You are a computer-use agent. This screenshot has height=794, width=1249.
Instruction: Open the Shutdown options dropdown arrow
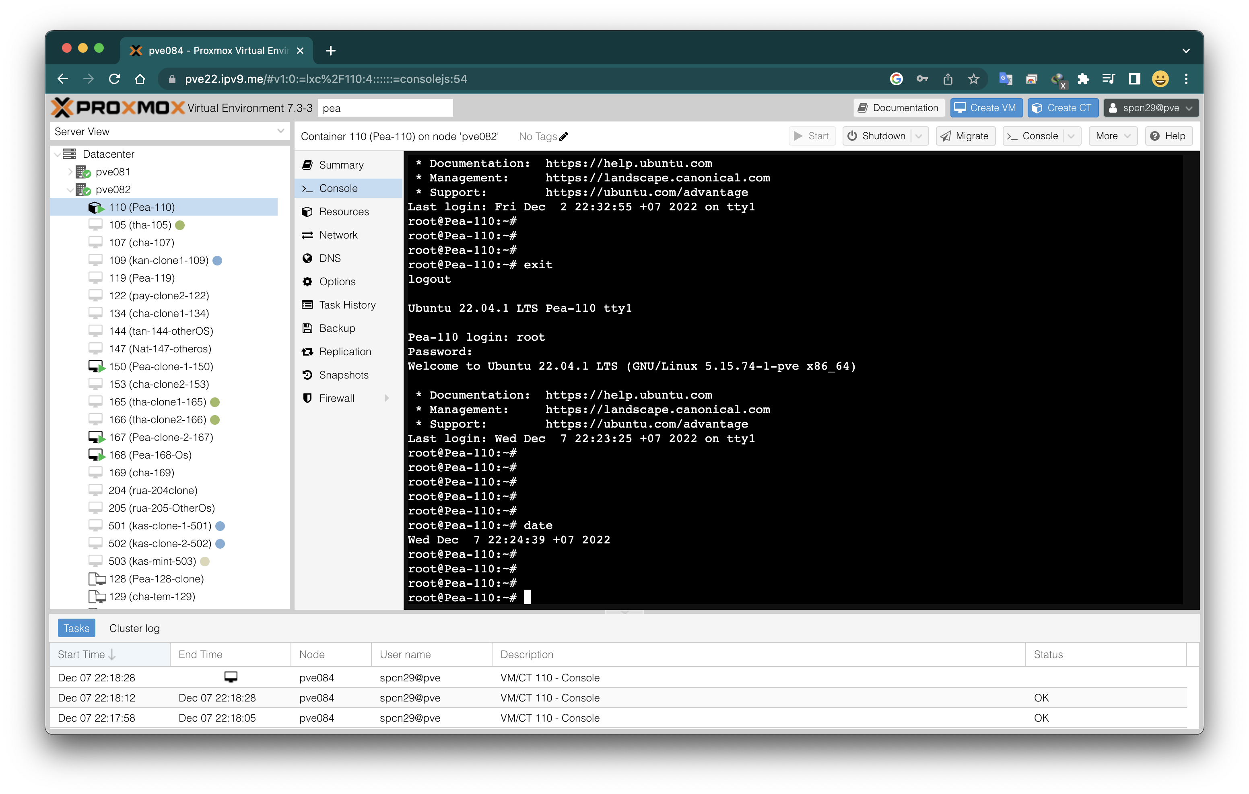click(x=919, y=136)
